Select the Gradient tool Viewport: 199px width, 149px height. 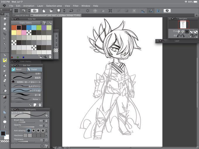coord(5,97)
